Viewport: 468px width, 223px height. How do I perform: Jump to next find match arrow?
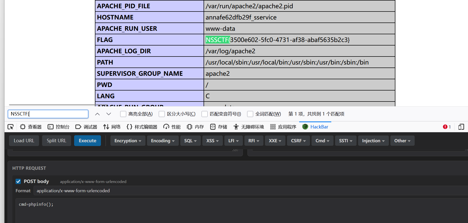point(108,114)
